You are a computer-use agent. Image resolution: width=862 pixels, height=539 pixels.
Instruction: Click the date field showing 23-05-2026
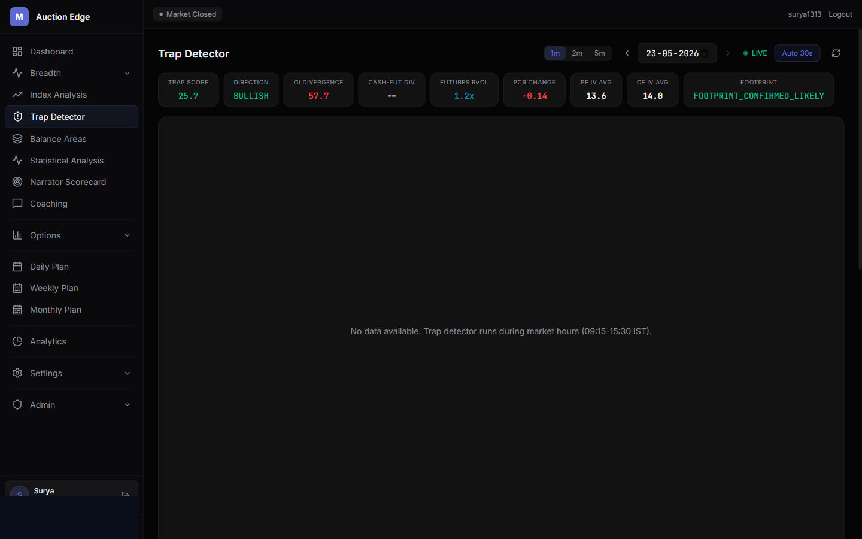pyautogui.click(x=677, y=53)
